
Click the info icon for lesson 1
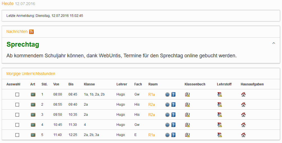pos(168,94)
